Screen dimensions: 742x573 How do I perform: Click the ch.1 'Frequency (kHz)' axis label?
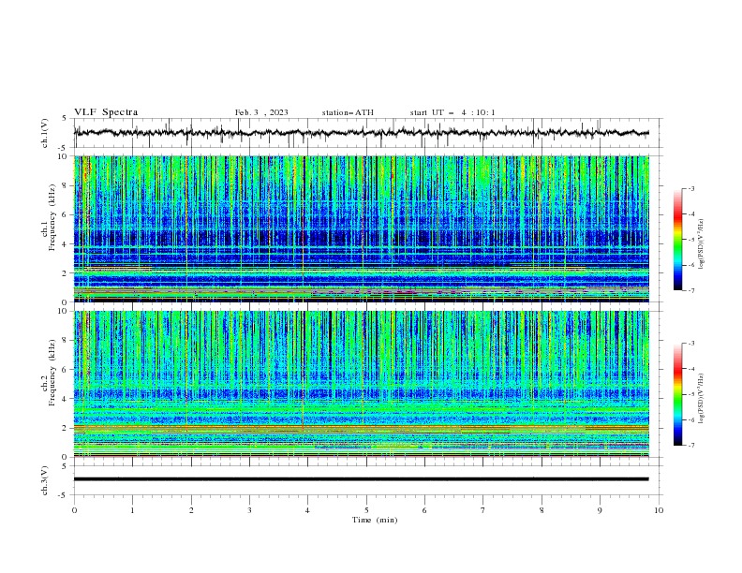52,218
